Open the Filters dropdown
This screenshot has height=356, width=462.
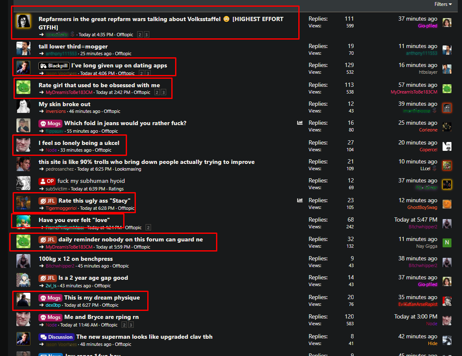tap(443, 4)
